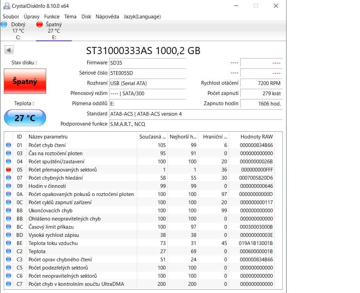360x293 pixels.
Task: Click blue status dot for attribute C7
Action: (x=9, y=284)
